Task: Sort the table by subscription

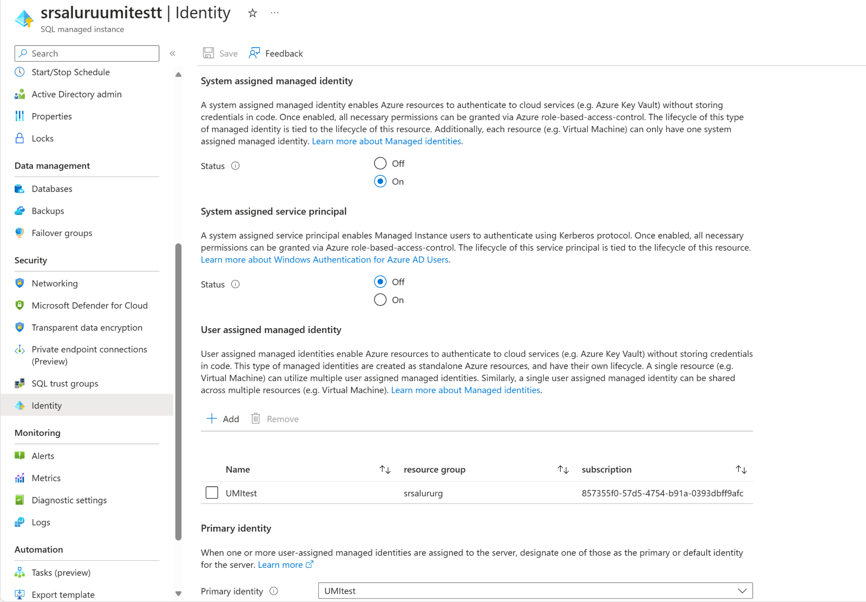Action: pyautogui.click(x=741, y=469)
